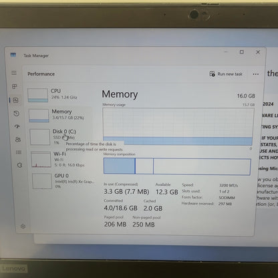Image resolution: width=278 pixels, height=278 pixels.
Task: Open the App history page icon
Action: tap(16, 114)
